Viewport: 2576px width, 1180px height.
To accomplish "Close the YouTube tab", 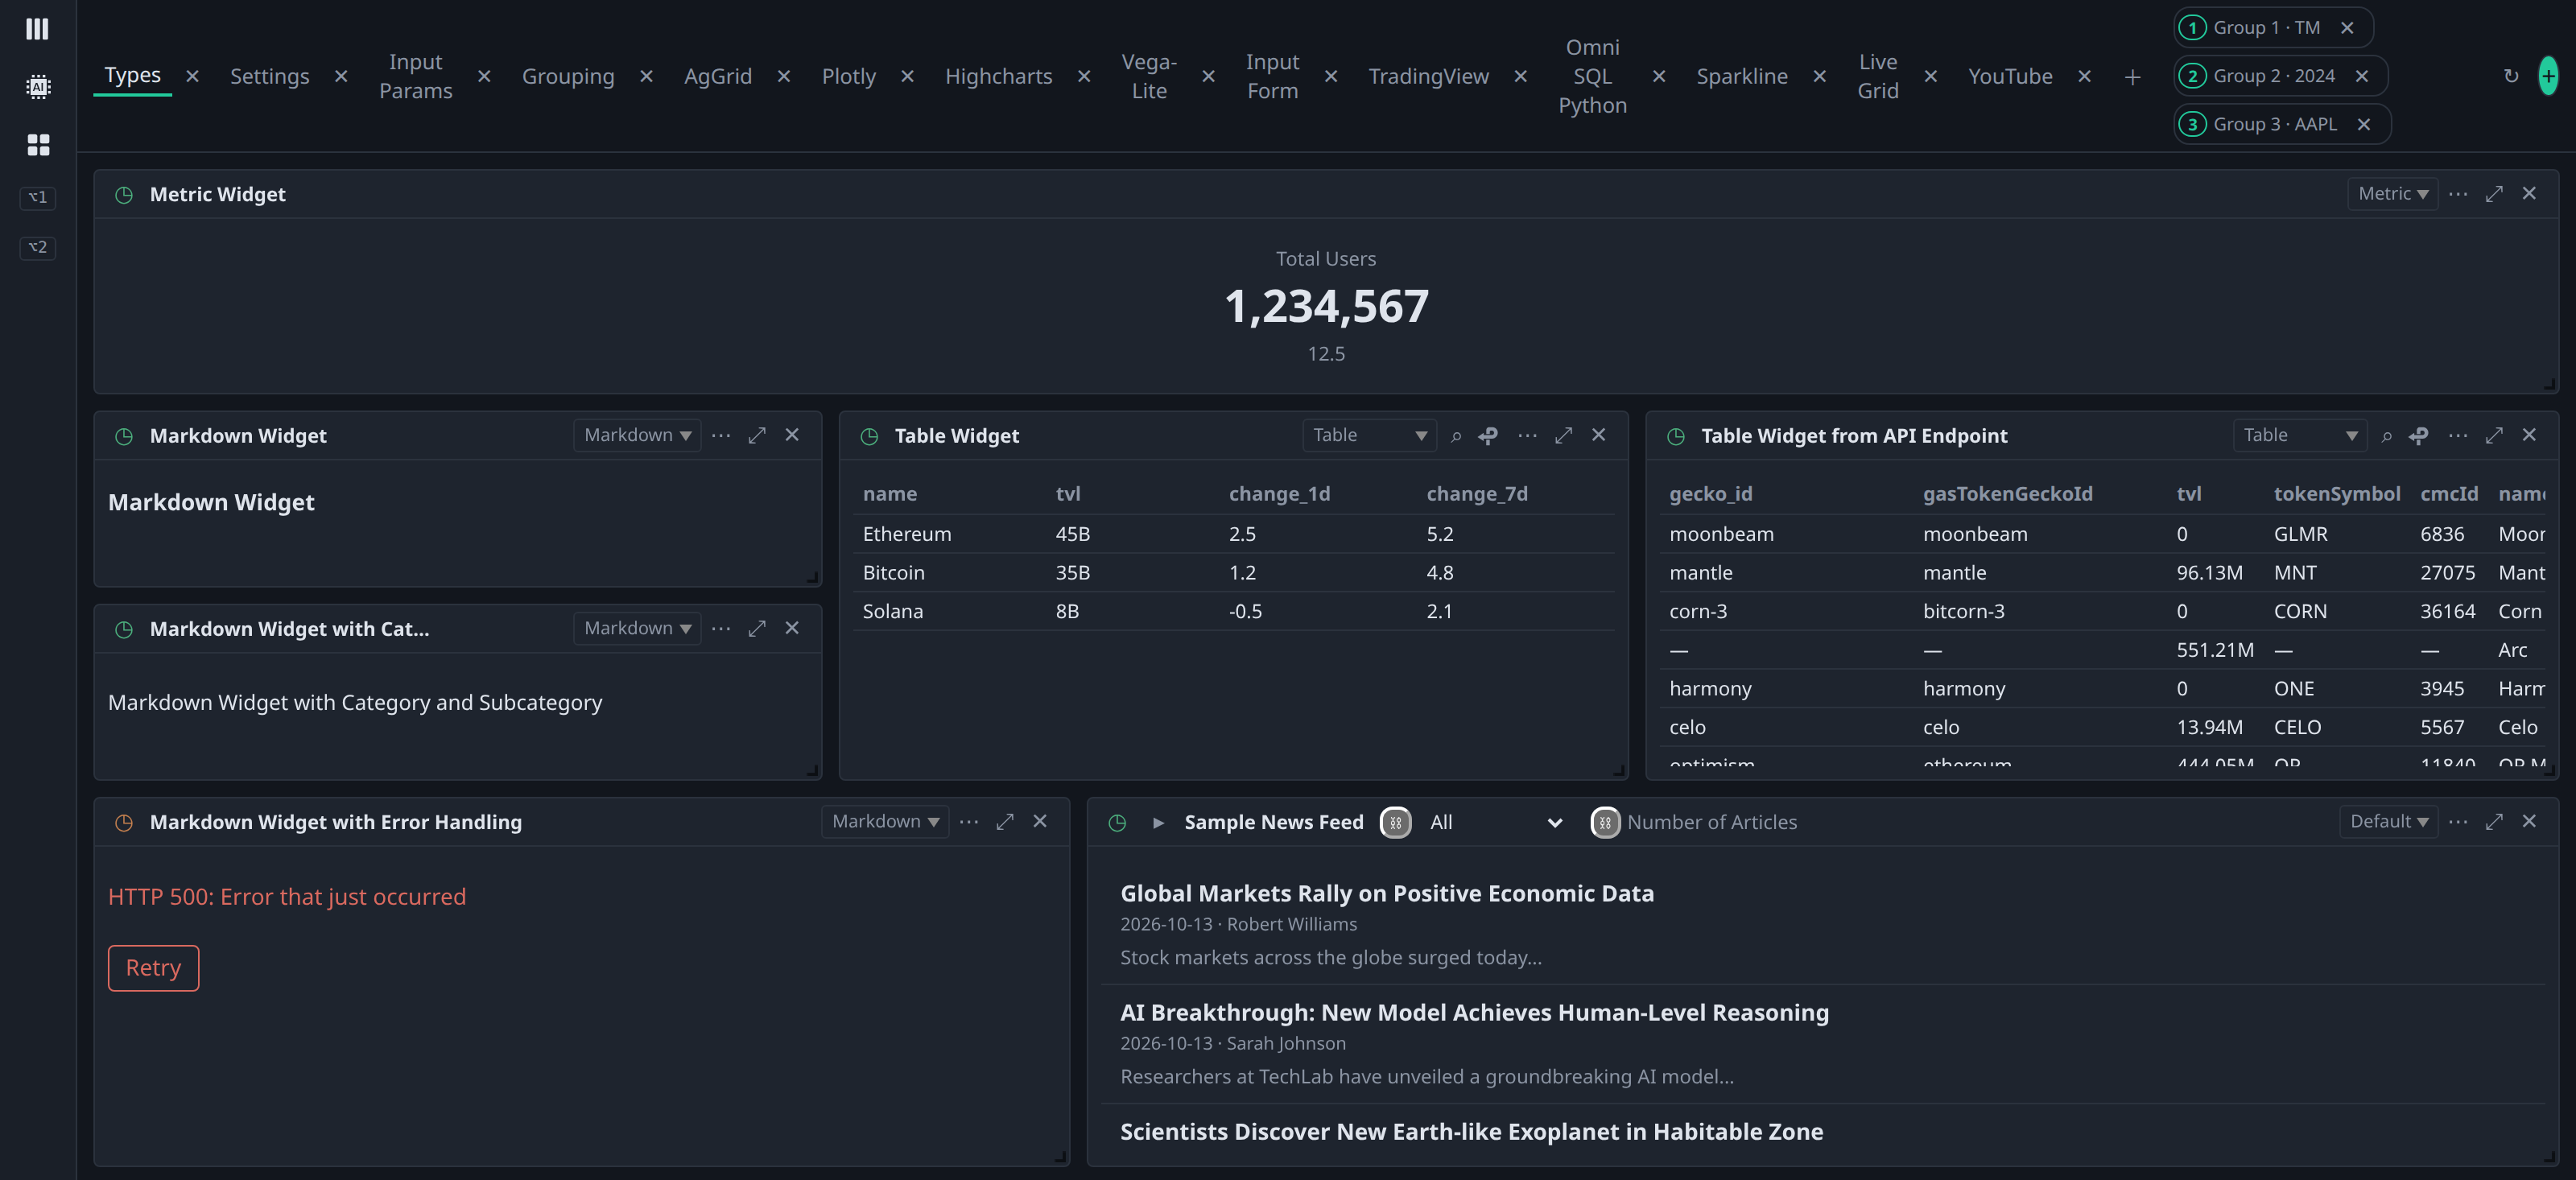I will click(2084, 77).
